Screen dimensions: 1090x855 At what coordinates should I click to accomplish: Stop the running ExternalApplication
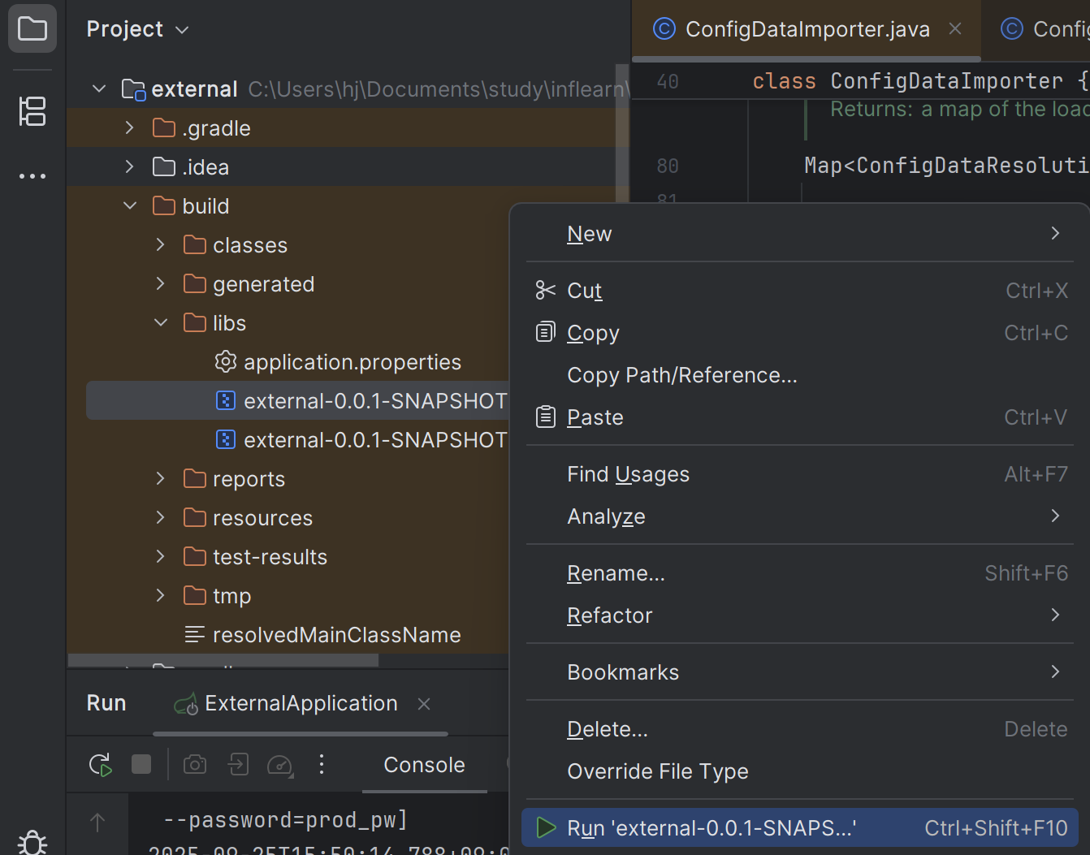click(141, 764)
